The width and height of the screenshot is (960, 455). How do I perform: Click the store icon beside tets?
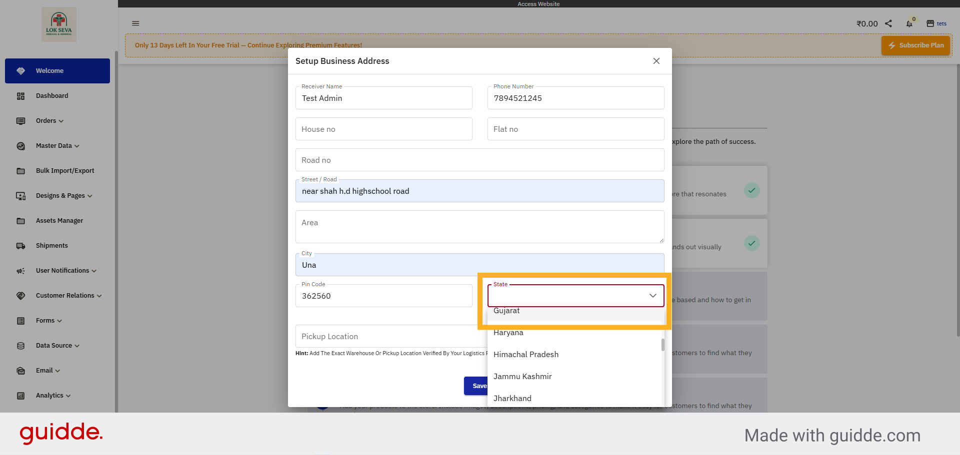coord(930,23)
